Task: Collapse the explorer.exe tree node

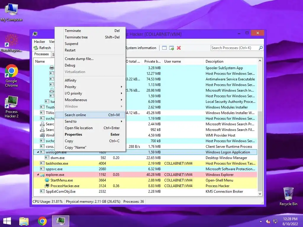Action: point(38,175)
